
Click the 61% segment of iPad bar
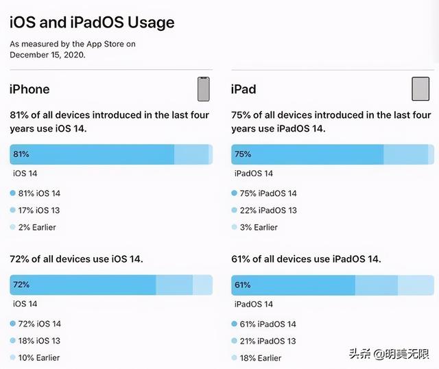293,285
